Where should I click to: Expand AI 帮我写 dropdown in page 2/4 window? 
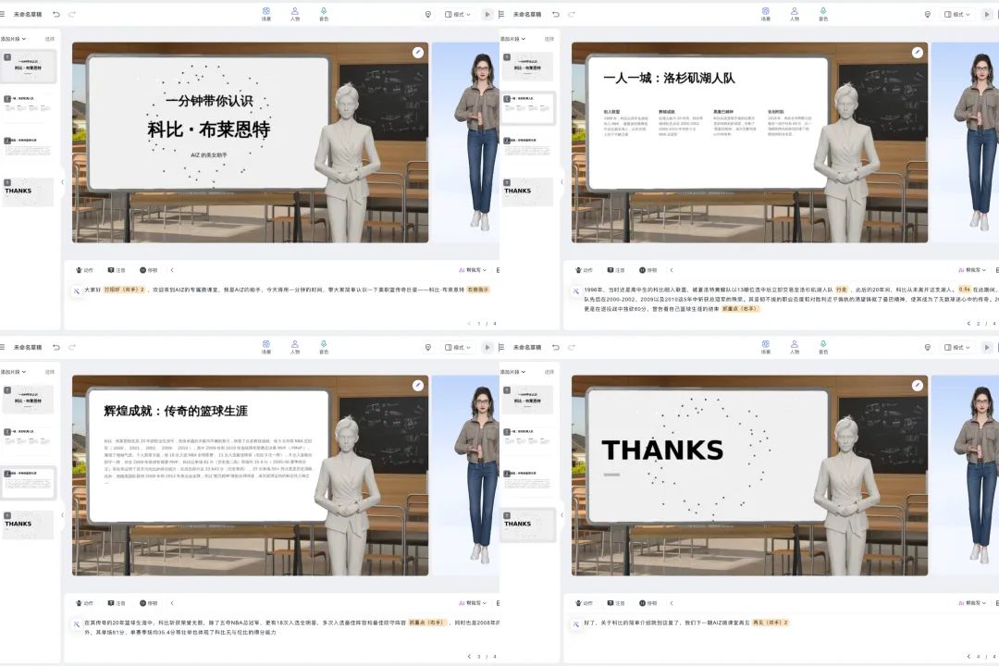pos(972,270)
